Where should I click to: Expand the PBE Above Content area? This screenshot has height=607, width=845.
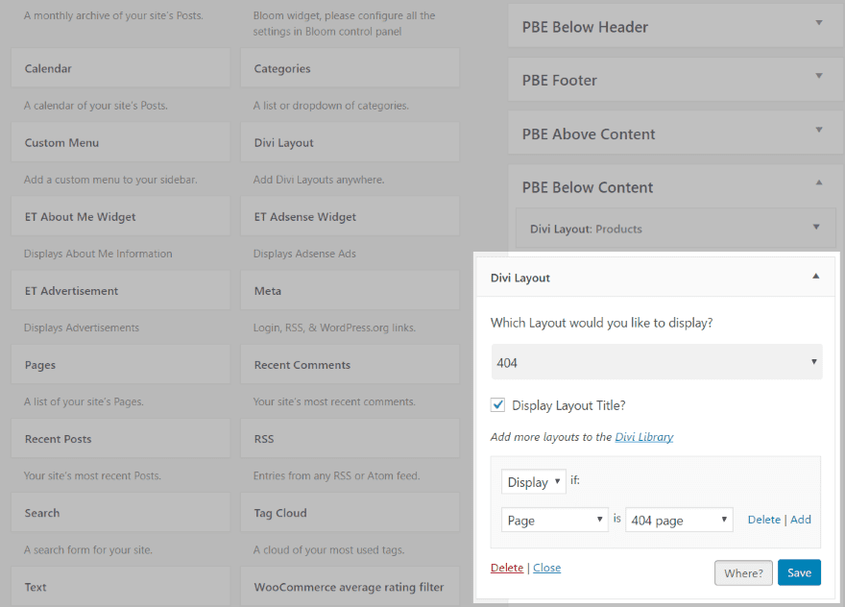pos(818,131)
